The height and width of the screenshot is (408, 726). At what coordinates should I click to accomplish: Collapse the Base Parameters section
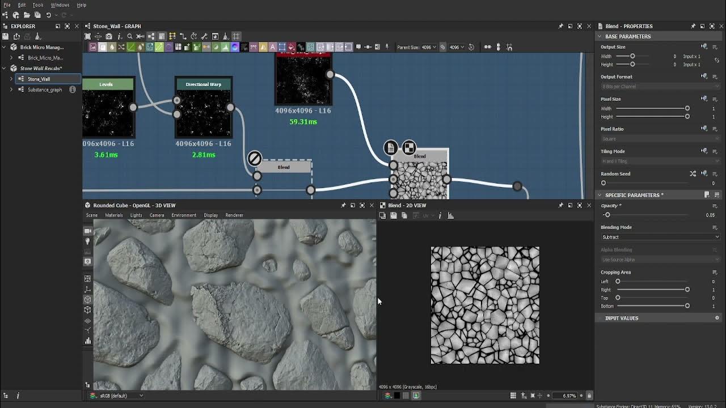[600, 36]
